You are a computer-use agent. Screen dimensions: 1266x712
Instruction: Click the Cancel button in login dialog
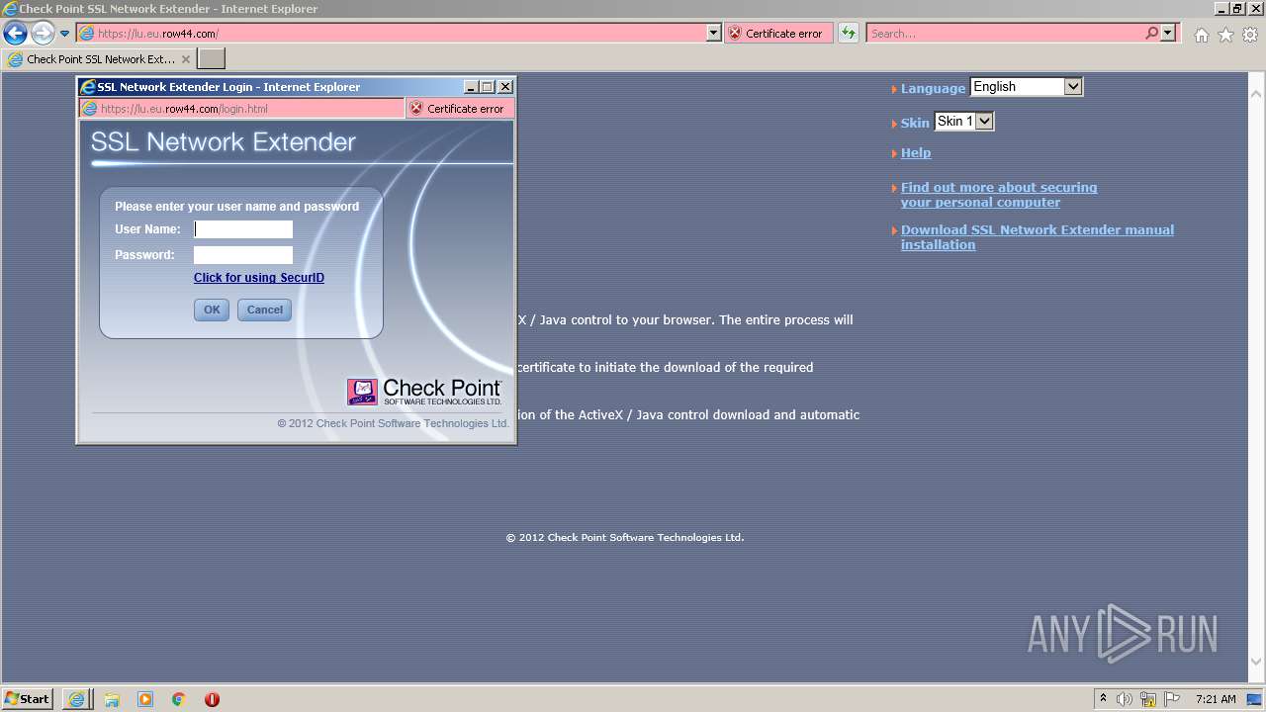pyautogui.click(x=264, y=310)
